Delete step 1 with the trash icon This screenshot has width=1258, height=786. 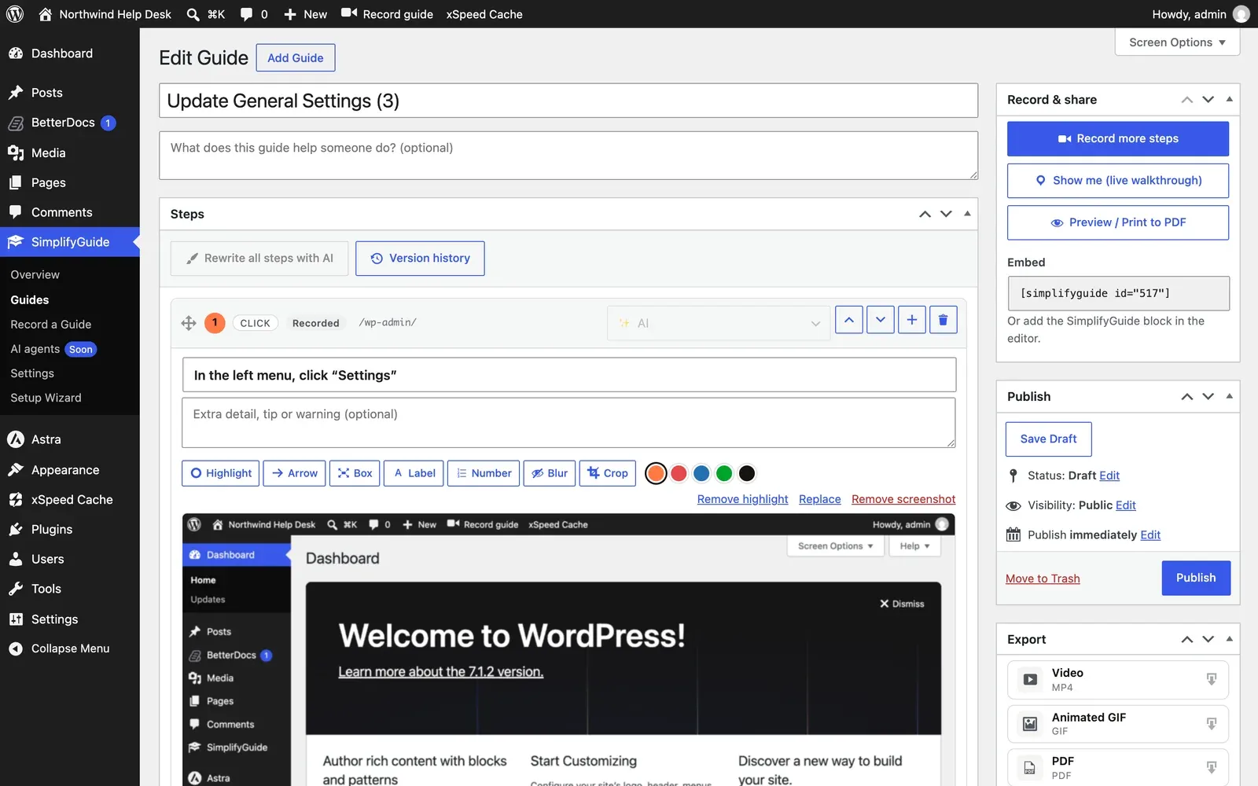[x=943, y=320]
